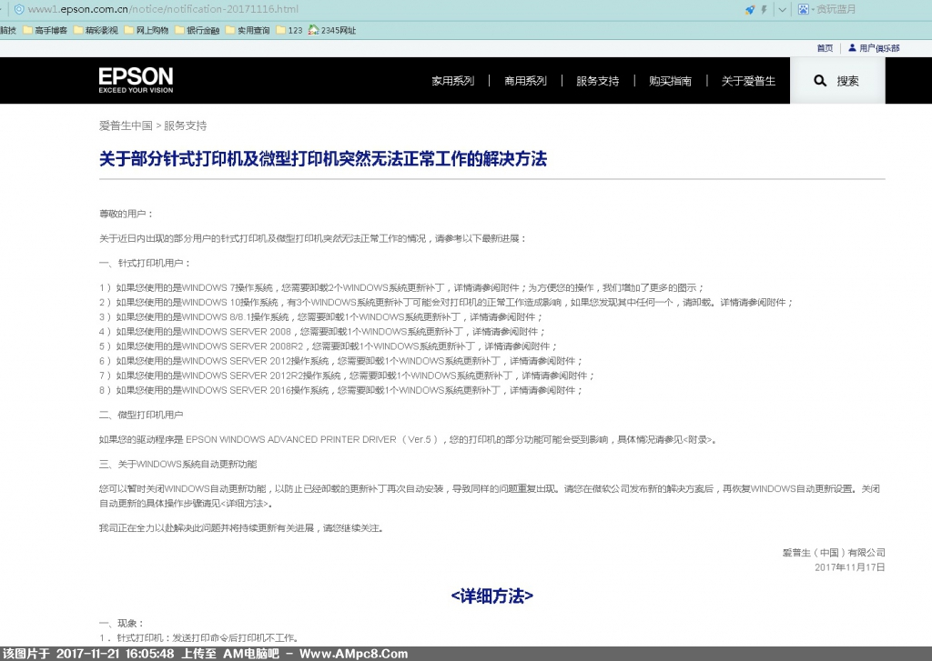Click the magnifier search icon
932x661 pixels.
[820, 81]
